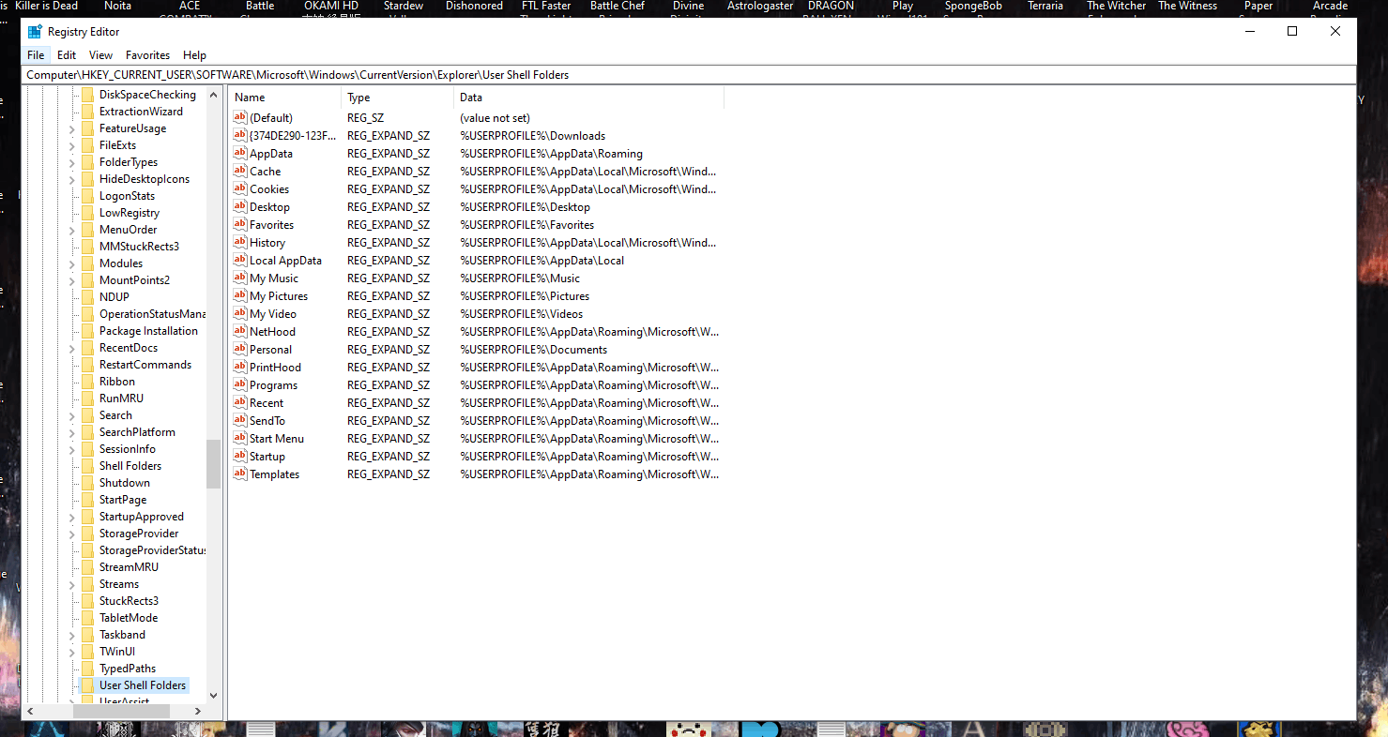The height and width of the screenshot is (737, 1388).
Task: Select the Favorites value icon
Action: click(240, 224)
